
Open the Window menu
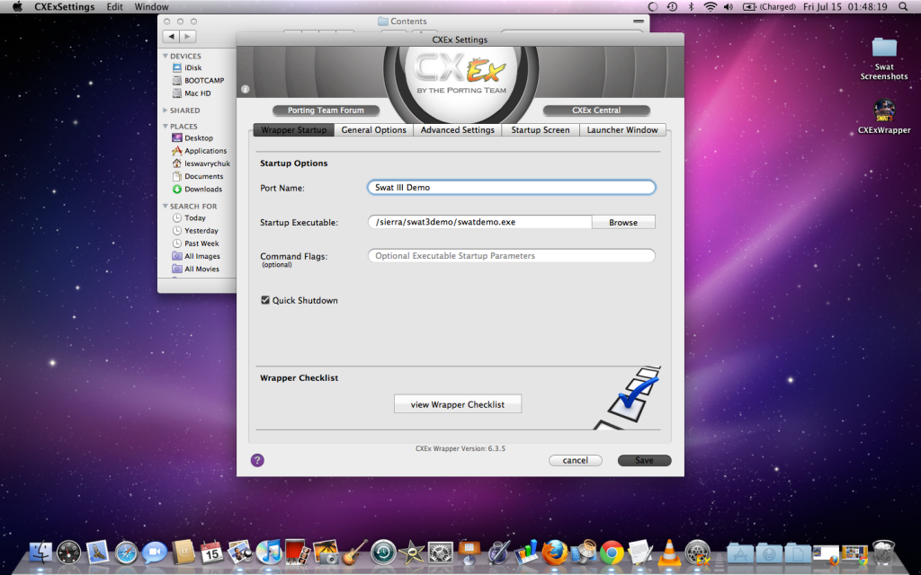point(151,7)
